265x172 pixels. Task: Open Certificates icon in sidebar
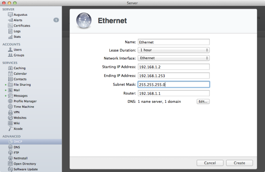[x=10, y=26]
